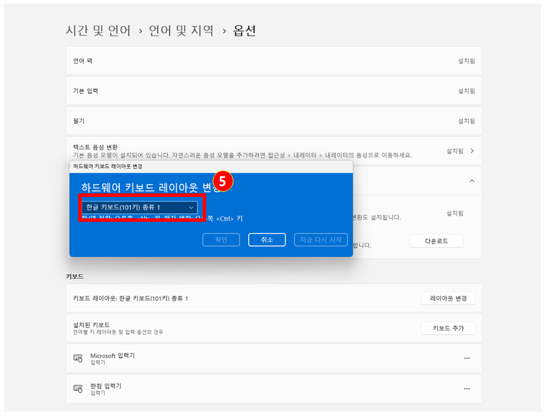Start download with the 다운로드 button
Screen dimensions: 555x417
(x=437, y=241)
